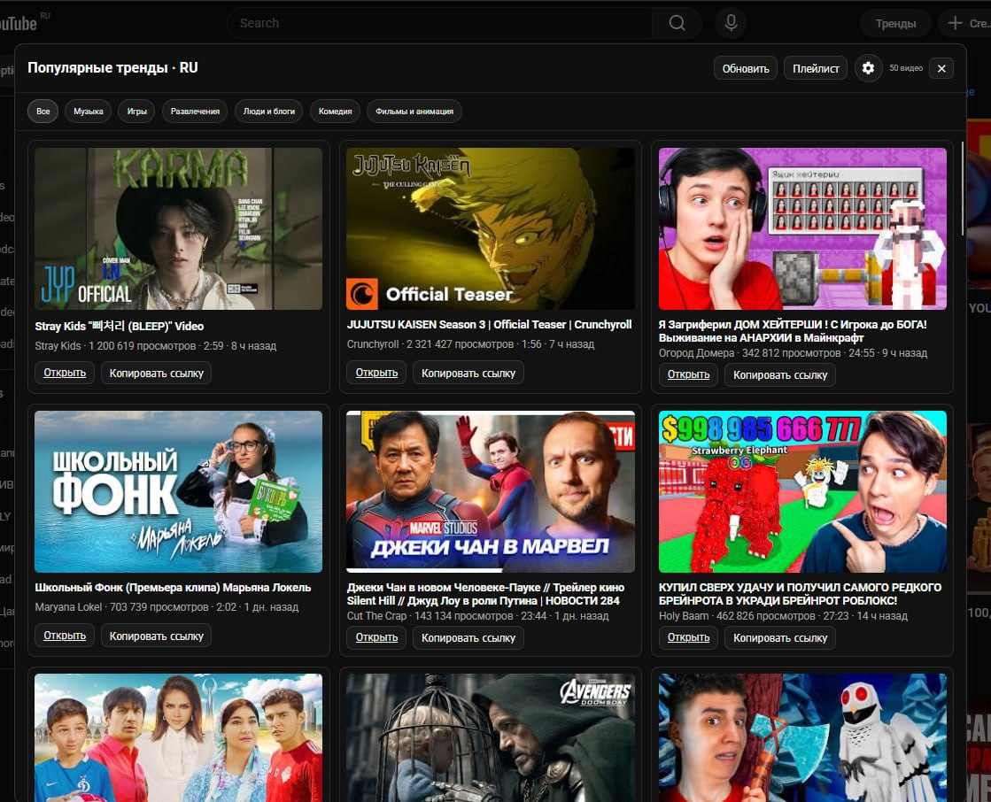Click the trends panel vertical scrollbar
The width and height of the screenshot is (991, 802).
963,189
